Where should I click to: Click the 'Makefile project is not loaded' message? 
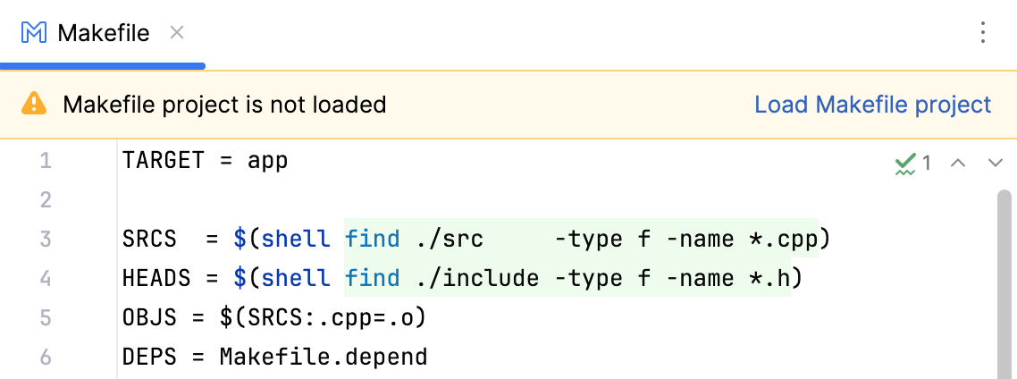pos(224,105)
